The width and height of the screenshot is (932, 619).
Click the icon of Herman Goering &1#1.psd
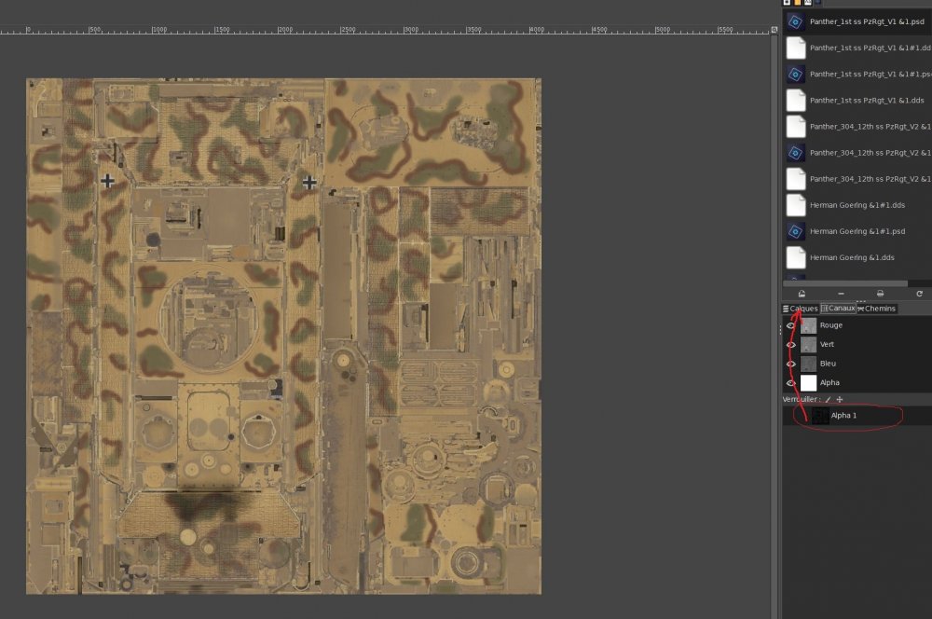click(795, 231)
